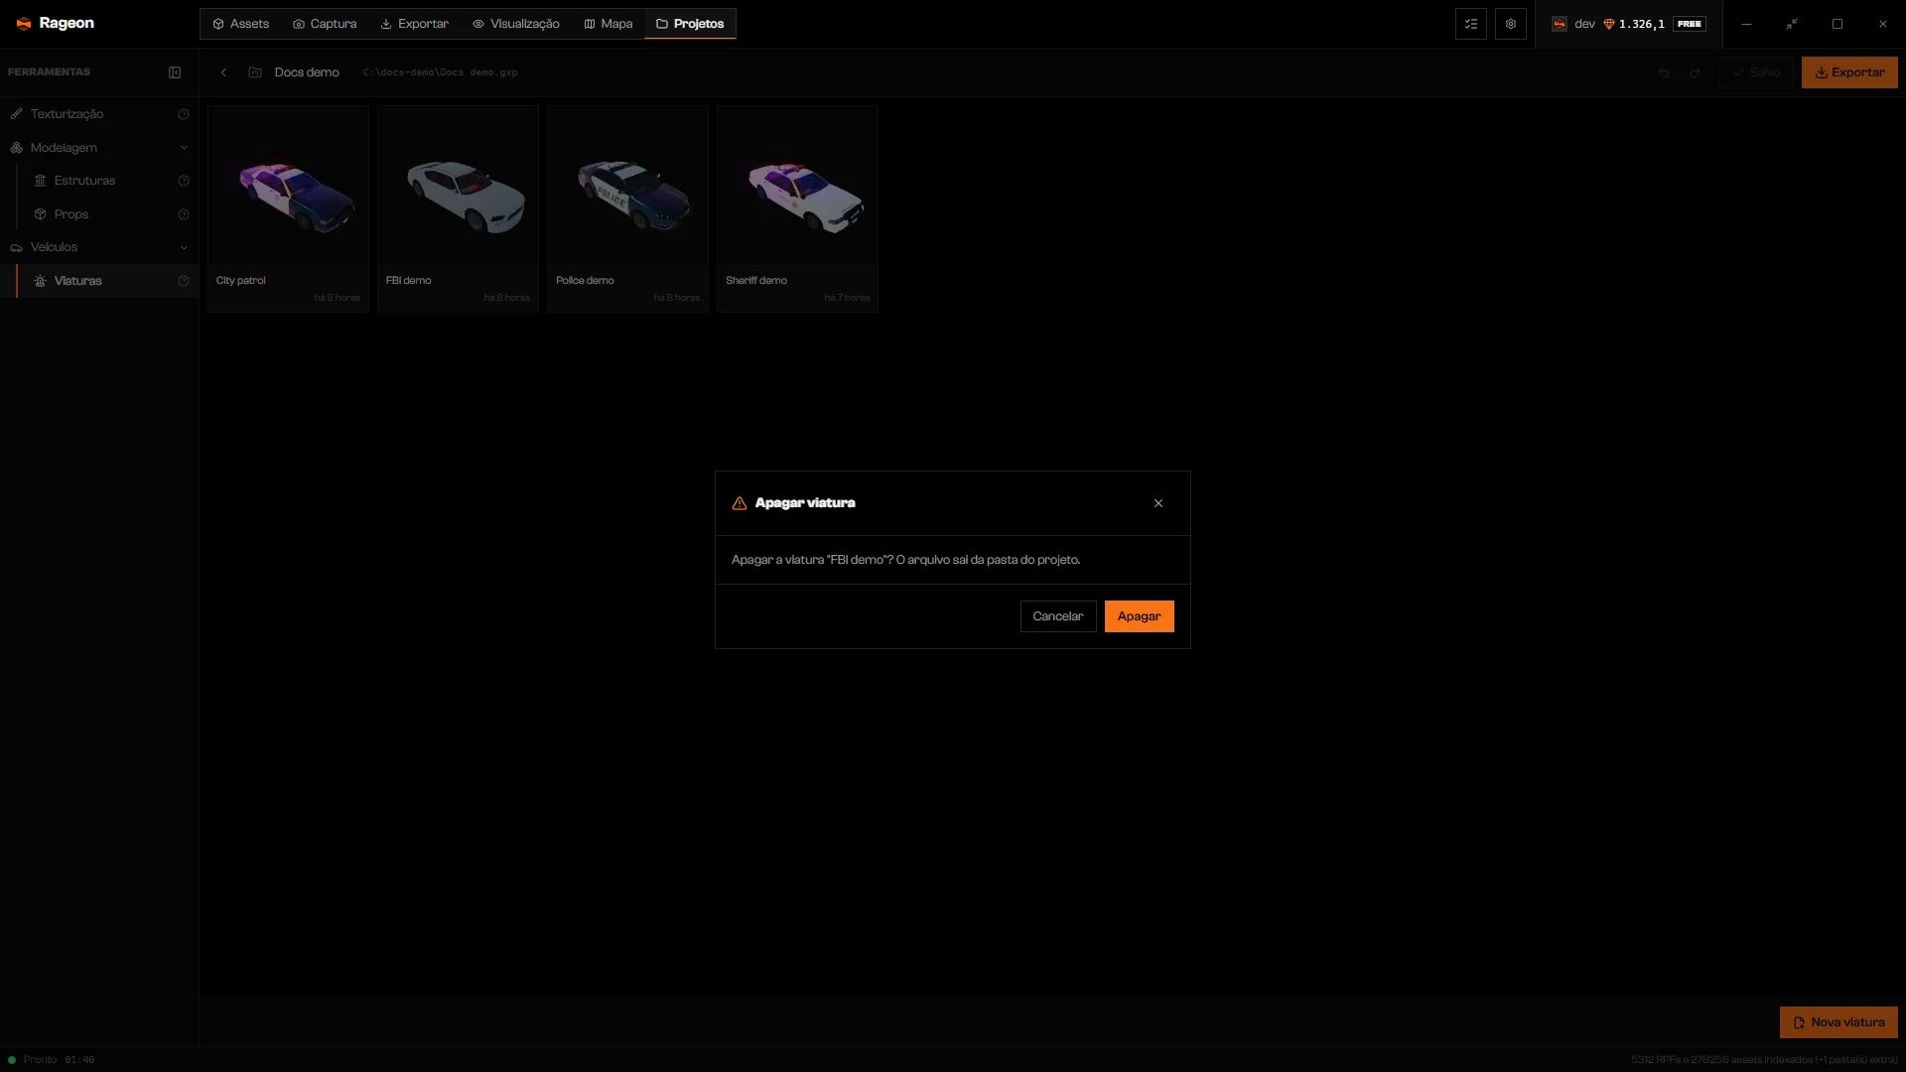Open settings gear icon in top bar
The width and height of the screenshot is (1906, 1072).
(1511, 24)
